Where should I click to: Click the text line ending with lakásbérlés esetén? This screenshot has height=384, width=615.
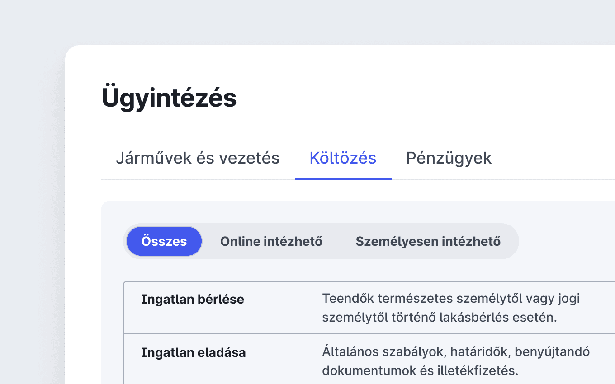[440, 317]
